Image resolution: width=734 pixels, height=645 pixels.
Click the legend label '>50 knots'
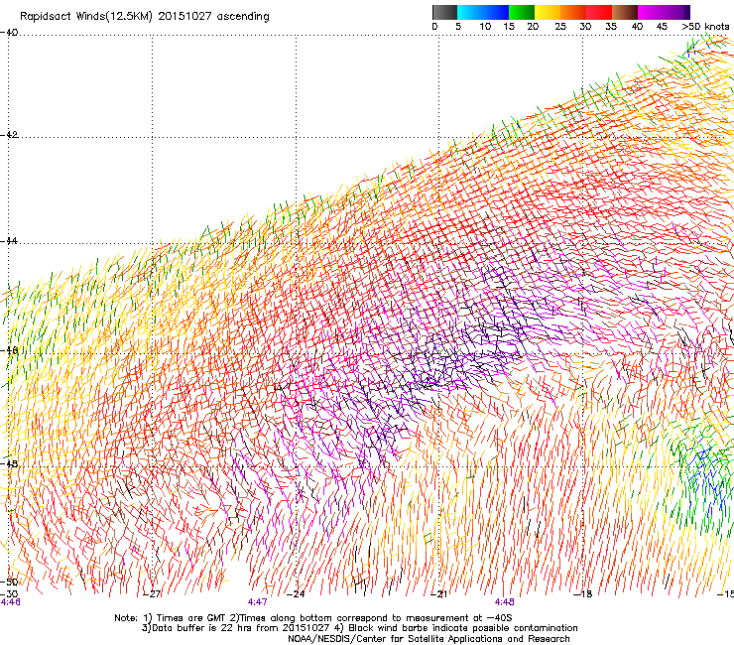click(705, 27)
